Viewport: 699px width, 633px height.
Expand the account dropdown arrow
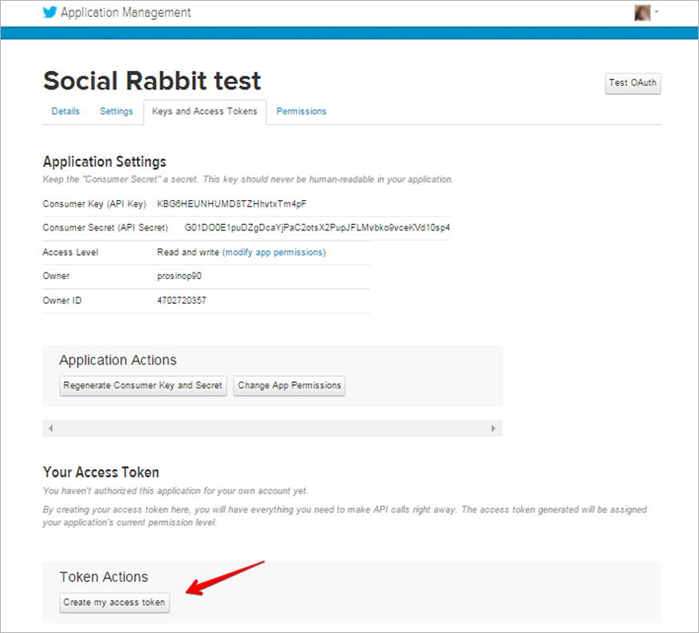[x=656, y=12]
